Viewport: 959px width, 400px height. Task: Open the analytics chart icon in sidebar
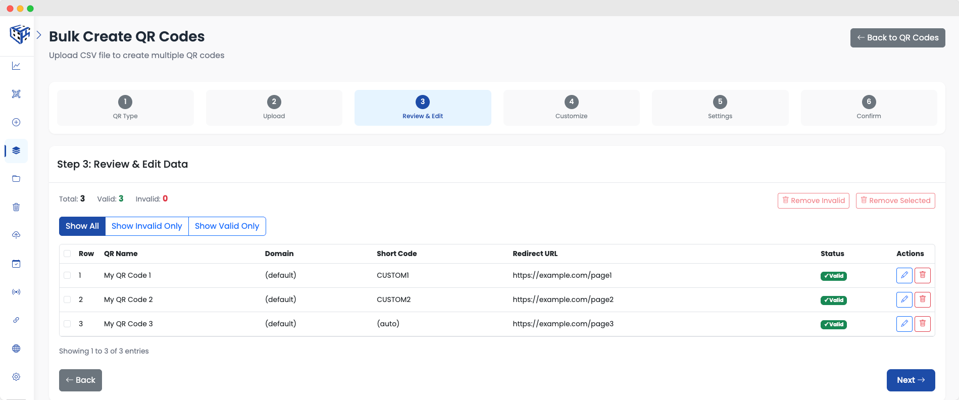pyautogui.click(x=16, y=66)
